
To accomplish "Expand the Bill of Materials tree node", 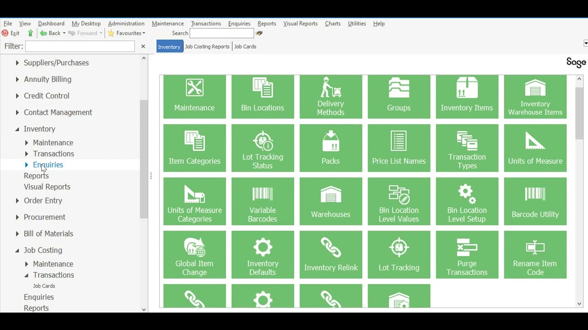I will pyautogui.click(x=17, y=234).
